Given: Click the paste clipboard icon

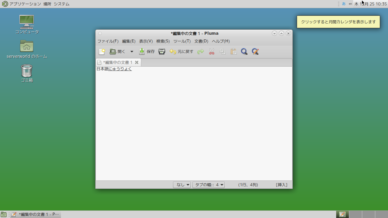Looking at the screenshot, I should click(233, 52).
